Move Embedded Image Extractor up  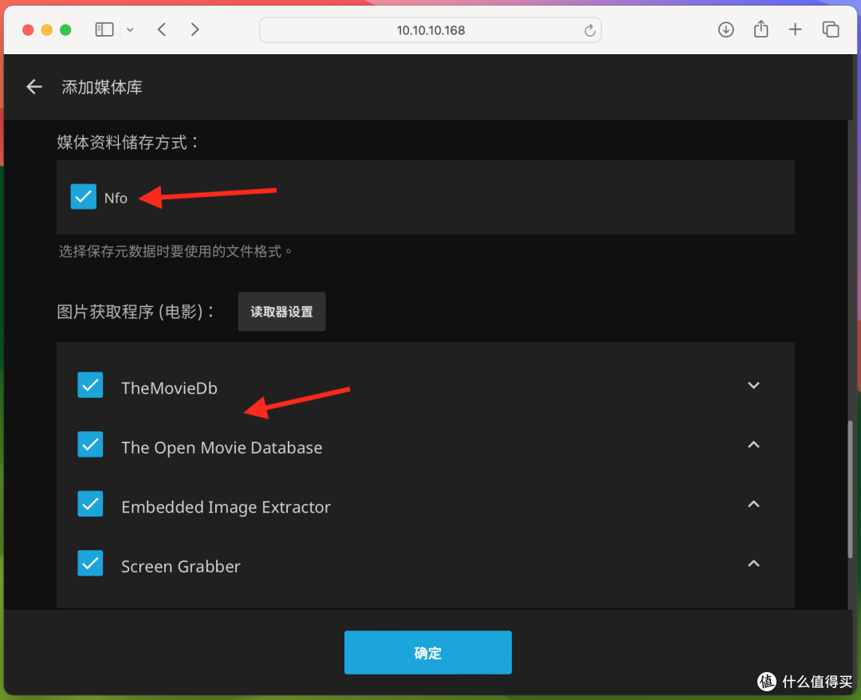click(754, 504)
